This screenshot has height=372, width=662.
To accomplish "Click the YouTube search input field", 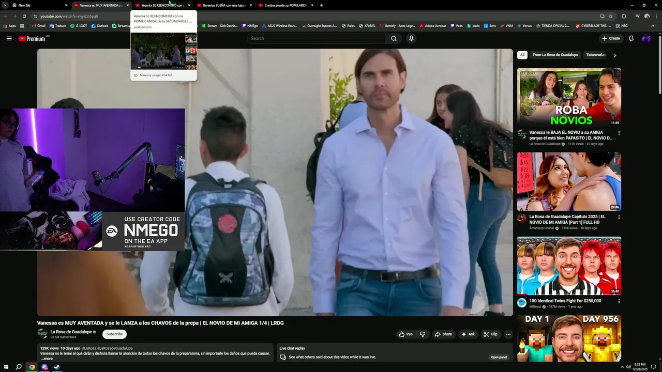I will point(315,38).
